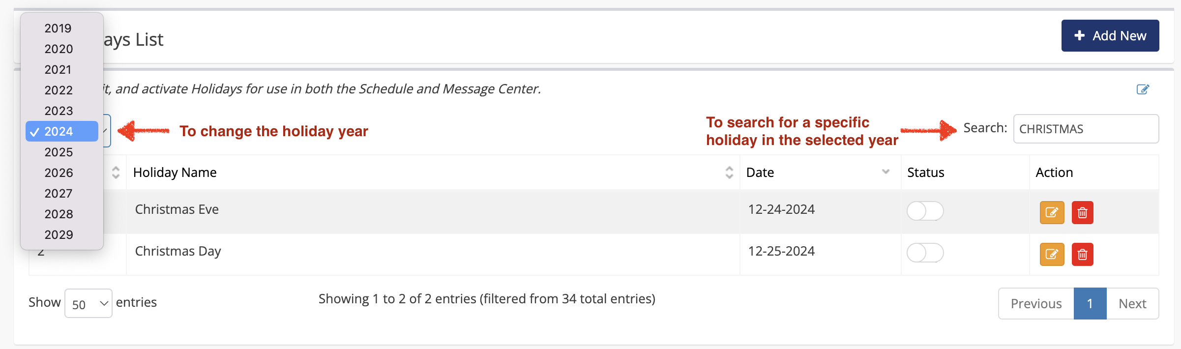Click the edit description icon near top right
Screen dimensions: 1181x349
tap(1143, 89)
